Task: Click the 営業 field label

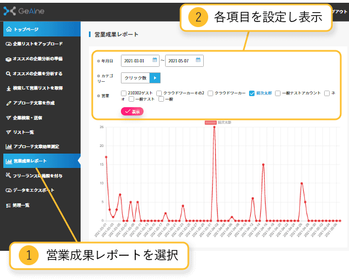Action: click(x=105, y=96)
